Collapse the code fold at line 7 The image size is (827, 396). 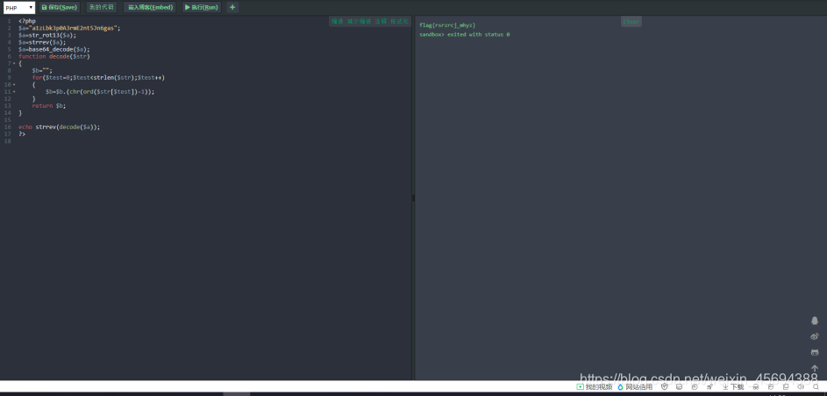click(x=14, y=63)
